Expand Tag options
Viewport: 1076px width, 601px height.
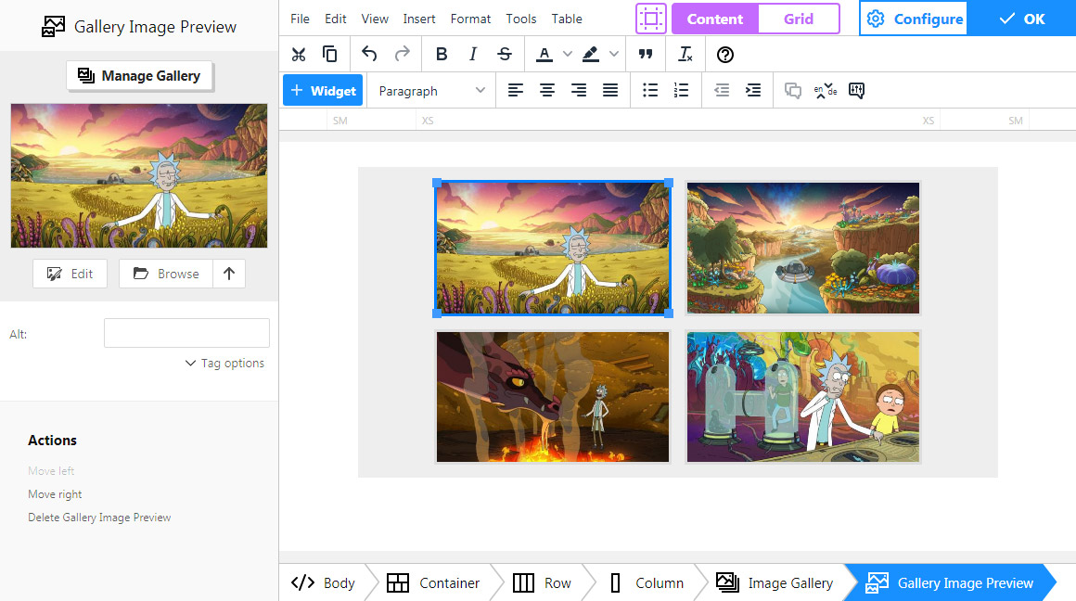224,363
